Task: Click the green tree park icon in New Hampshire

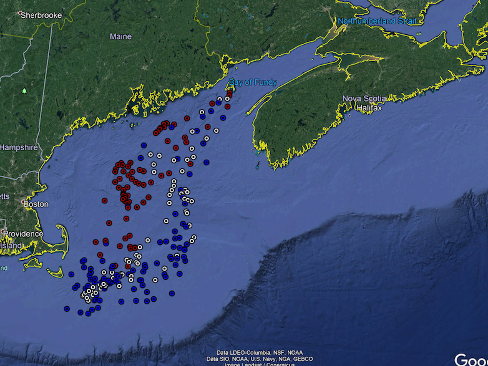Action: [24, 91]
